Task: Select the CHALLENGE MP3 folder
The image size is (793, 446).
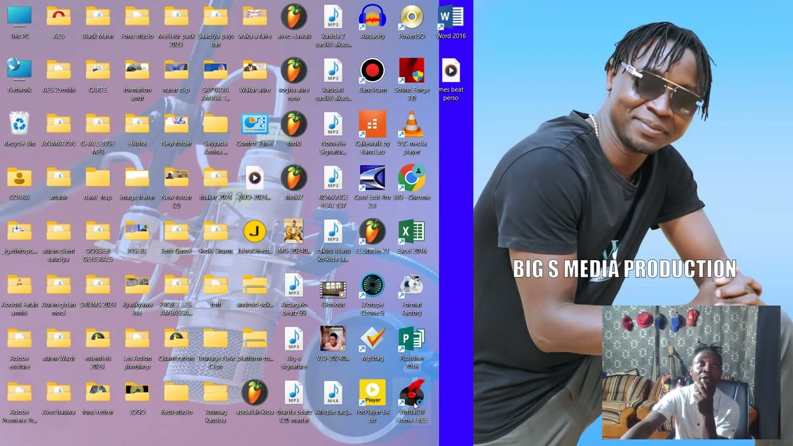Action: point(98,125)
